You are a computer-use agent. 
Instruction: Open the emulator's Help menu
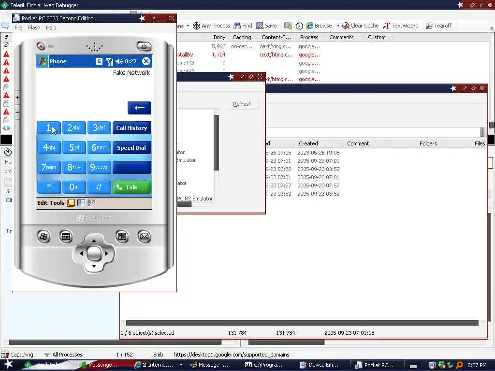coord(51,28)
